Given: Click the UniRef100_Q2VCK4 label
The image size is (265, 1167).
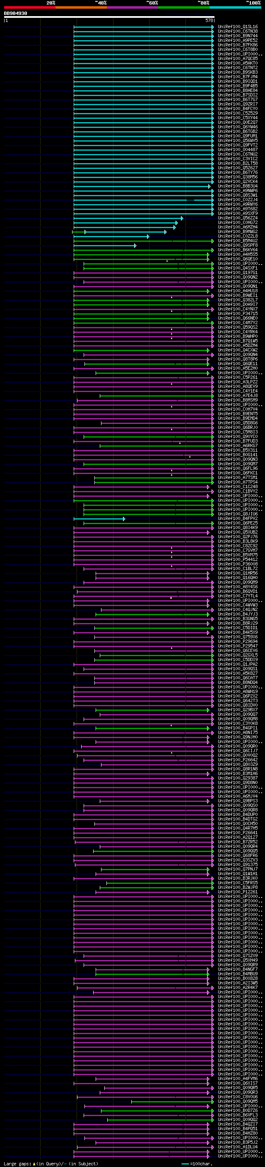Looking at the screenshot, I should click(x=238, y=182).
